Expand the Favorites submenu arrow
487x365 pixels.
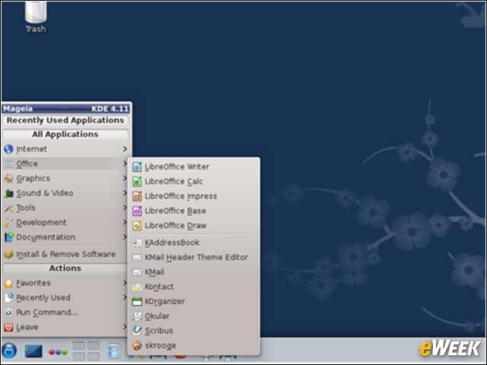[x=125, y=283]
